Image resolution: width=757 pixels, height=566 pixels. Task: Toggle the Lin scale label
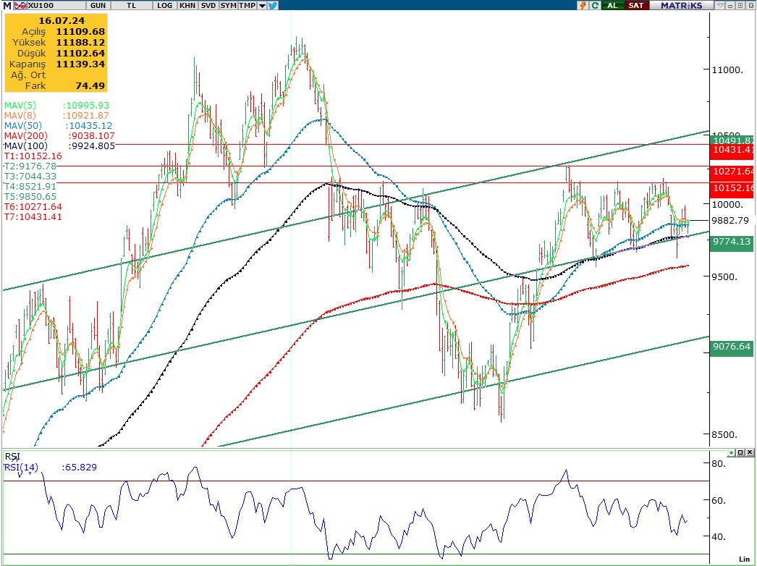tap(744, 559)
